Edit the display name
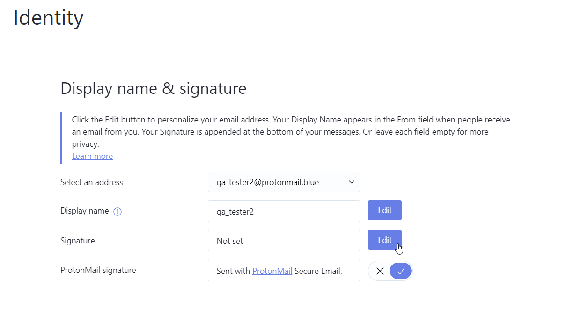Screen dimensions: 581x329 tap(384, 210)
